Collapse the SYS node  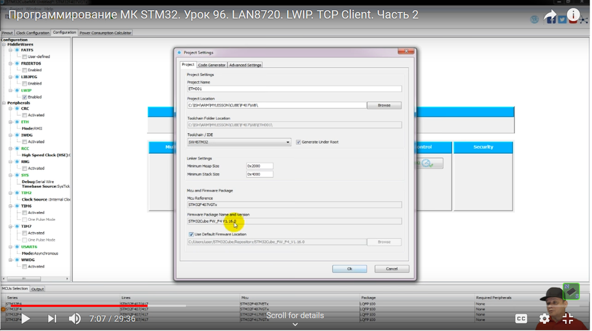(11, 175)
